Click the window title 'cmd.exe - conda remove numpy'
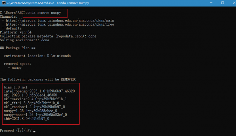The width and height of the screenshot is (236, 136). point(48,3)
